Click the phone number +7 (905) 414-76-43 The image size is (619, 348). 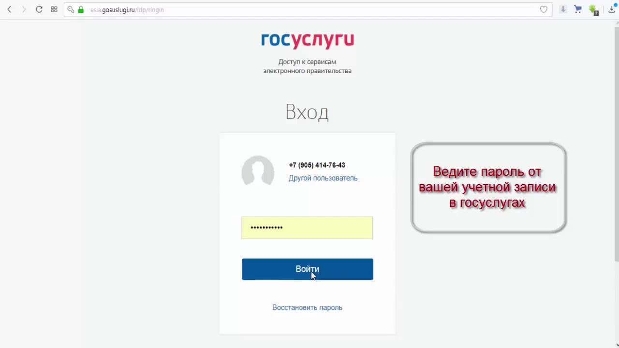317,165
